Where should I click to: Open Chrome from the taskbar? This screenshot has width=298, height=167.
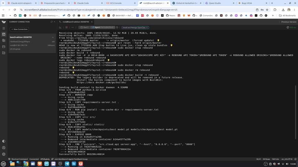pos(26,164)
